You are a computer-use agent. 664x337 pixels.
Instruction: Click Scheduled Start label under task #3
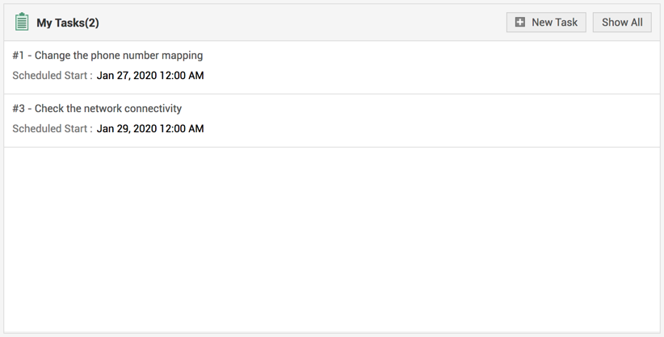pos(52,129)
